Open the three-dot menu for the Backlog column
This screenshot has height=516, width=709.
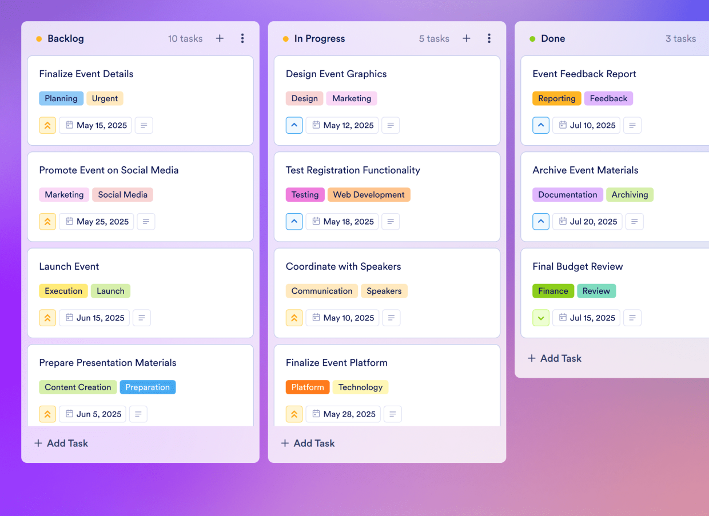click(x=242, y=38)
